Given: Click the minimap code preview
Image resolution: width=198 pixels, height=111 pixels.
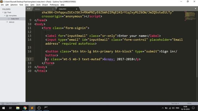Looking at the screenshot, I should [190, 16].
